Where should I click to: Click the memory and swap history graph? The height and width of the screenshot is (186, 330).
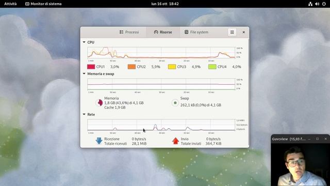point(161,84)
